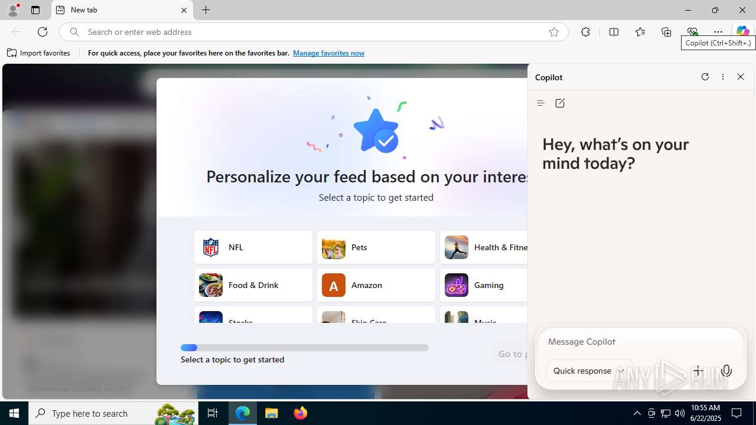Toggle Split screen view
This screenshot has height=425, width=756.
point(614,32)
